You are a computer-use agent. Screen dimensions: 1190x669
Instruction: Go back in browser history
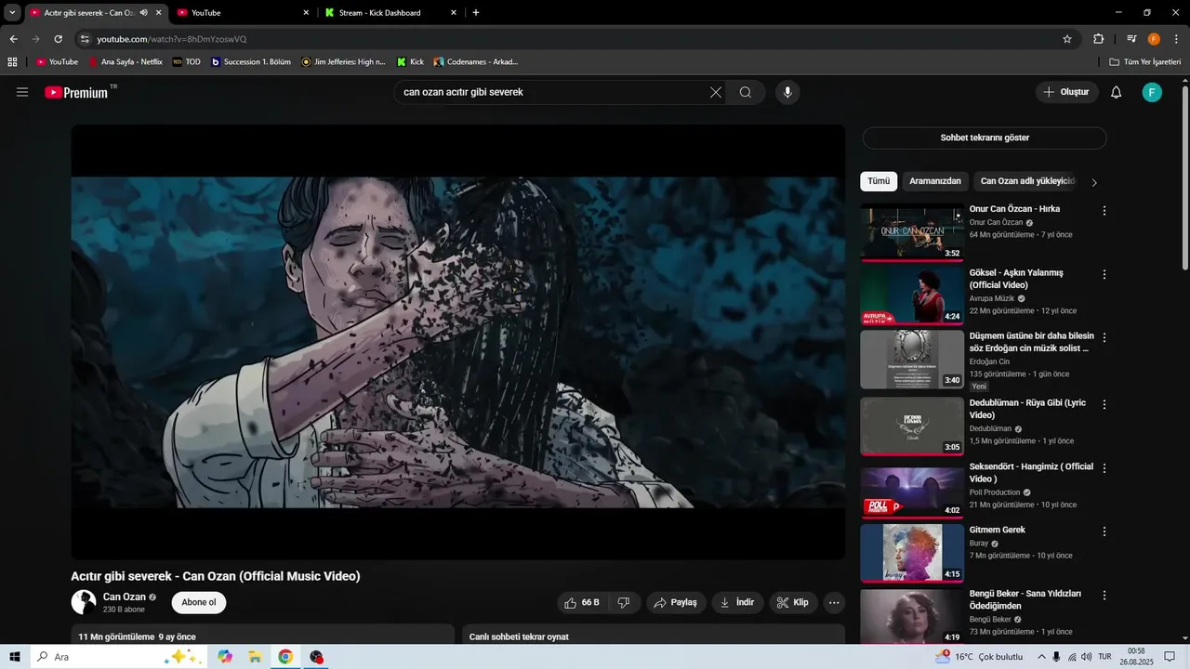pyautogui.click(x=13, y=39)
